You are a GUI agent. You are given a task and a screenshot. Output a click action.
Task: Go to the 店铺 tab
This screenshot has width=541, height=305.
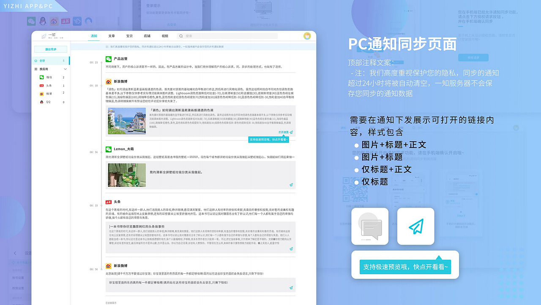coord(147,36)
